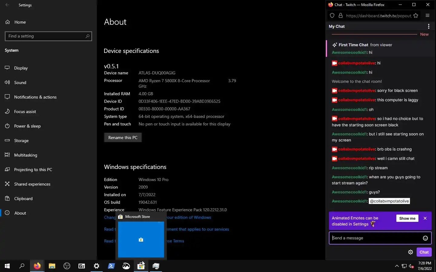Click the back arrow in Settings
Viewport: 436px width, 272px height.
click(7, 5)
